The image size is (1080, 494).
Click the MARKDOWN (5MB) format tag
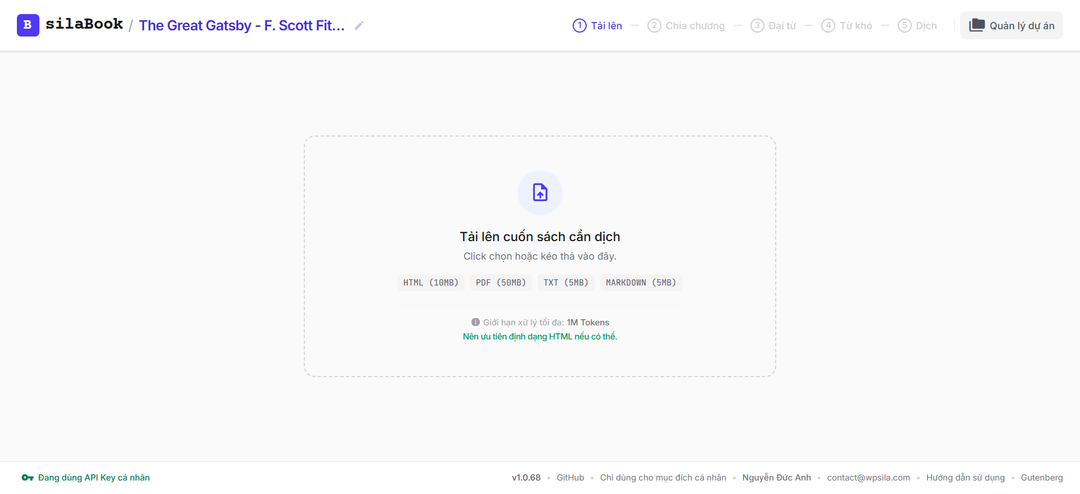click(641, 283)
